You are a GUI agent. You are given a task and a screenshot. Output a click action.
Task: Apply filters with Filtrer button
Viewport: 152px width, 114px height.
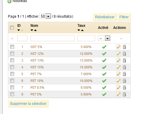[124, 17]
